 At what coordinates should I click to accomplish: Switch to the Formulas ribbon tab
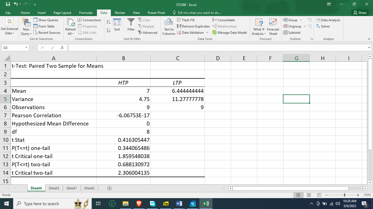point(86,13)
